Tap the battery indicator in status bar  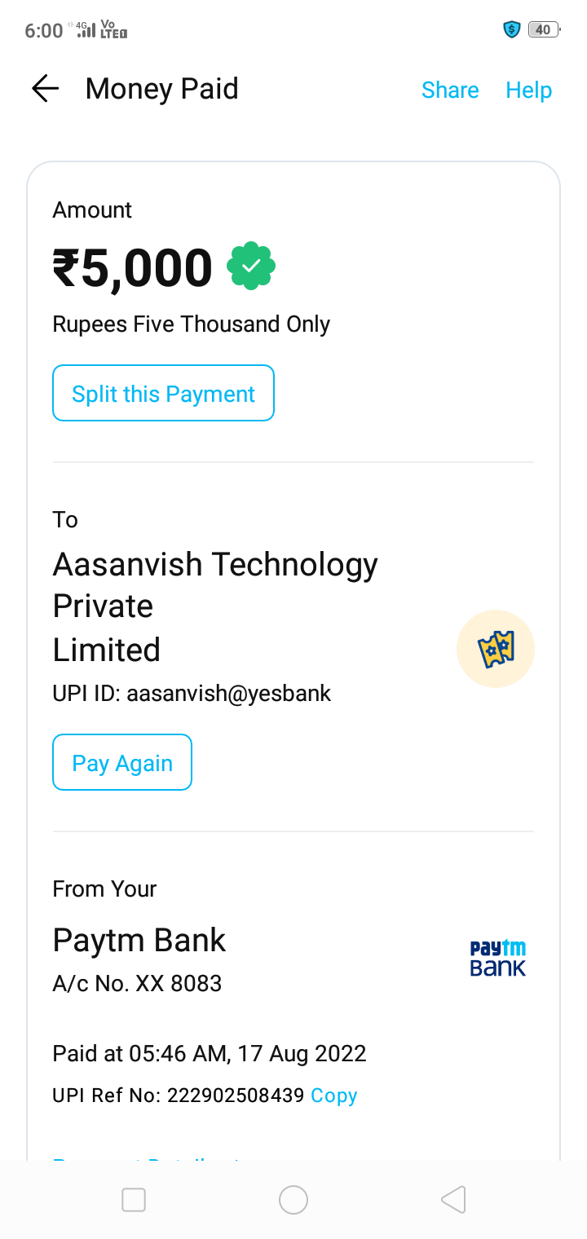543,30
